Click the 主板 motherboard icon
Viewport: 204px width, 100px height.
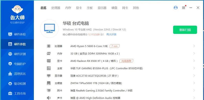[x=49, y=68]
